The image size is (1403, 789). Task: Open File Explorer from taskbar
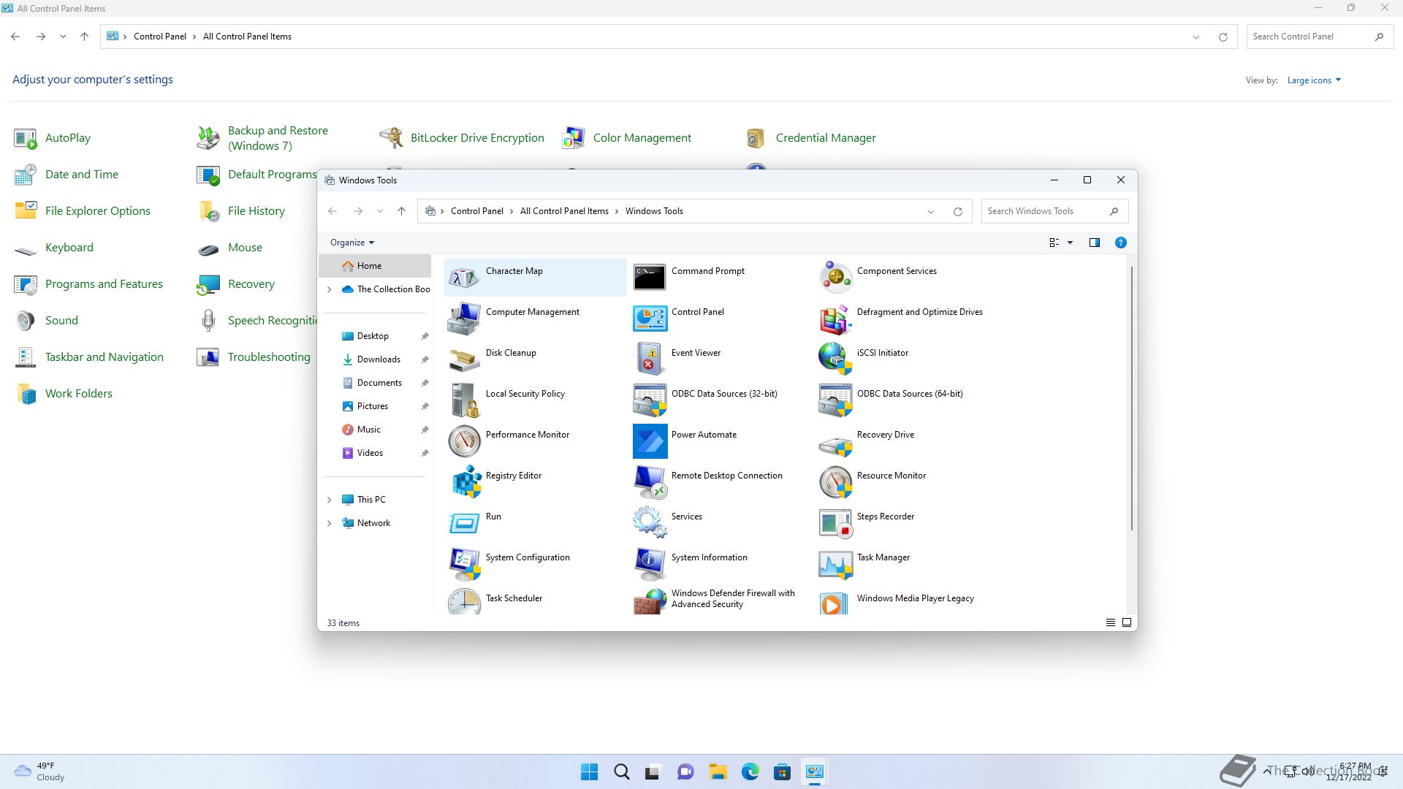(x=718, y=771)
